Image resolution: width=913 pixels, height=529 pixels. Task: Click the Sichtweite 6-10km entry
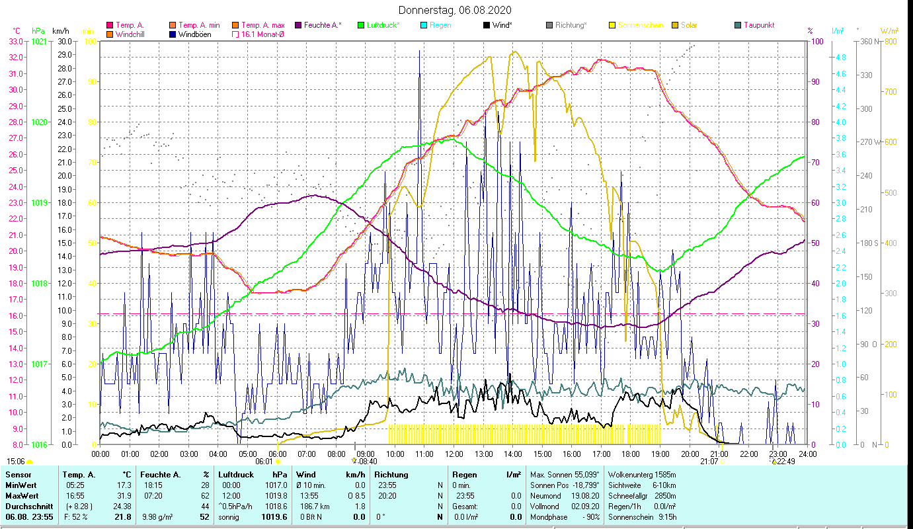pyautogui.click(x=642, y=485)
